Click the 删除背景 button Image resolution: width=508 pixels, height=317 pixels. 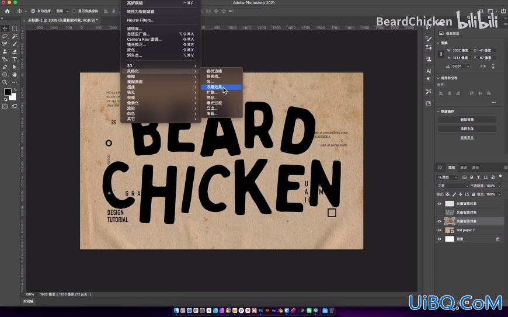click(x=467, y=120)
